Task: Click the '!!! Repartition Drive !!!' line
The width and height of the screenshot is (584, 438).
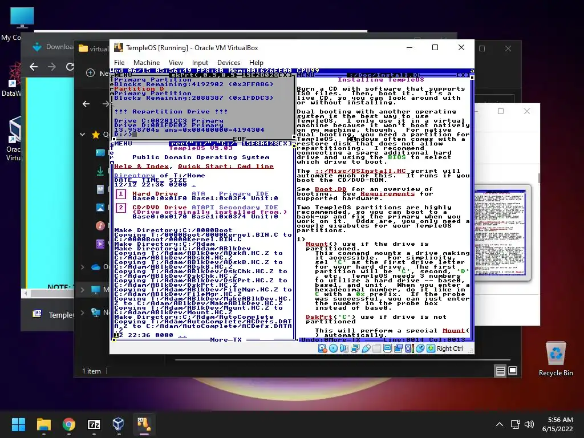Action: point(171,112)
